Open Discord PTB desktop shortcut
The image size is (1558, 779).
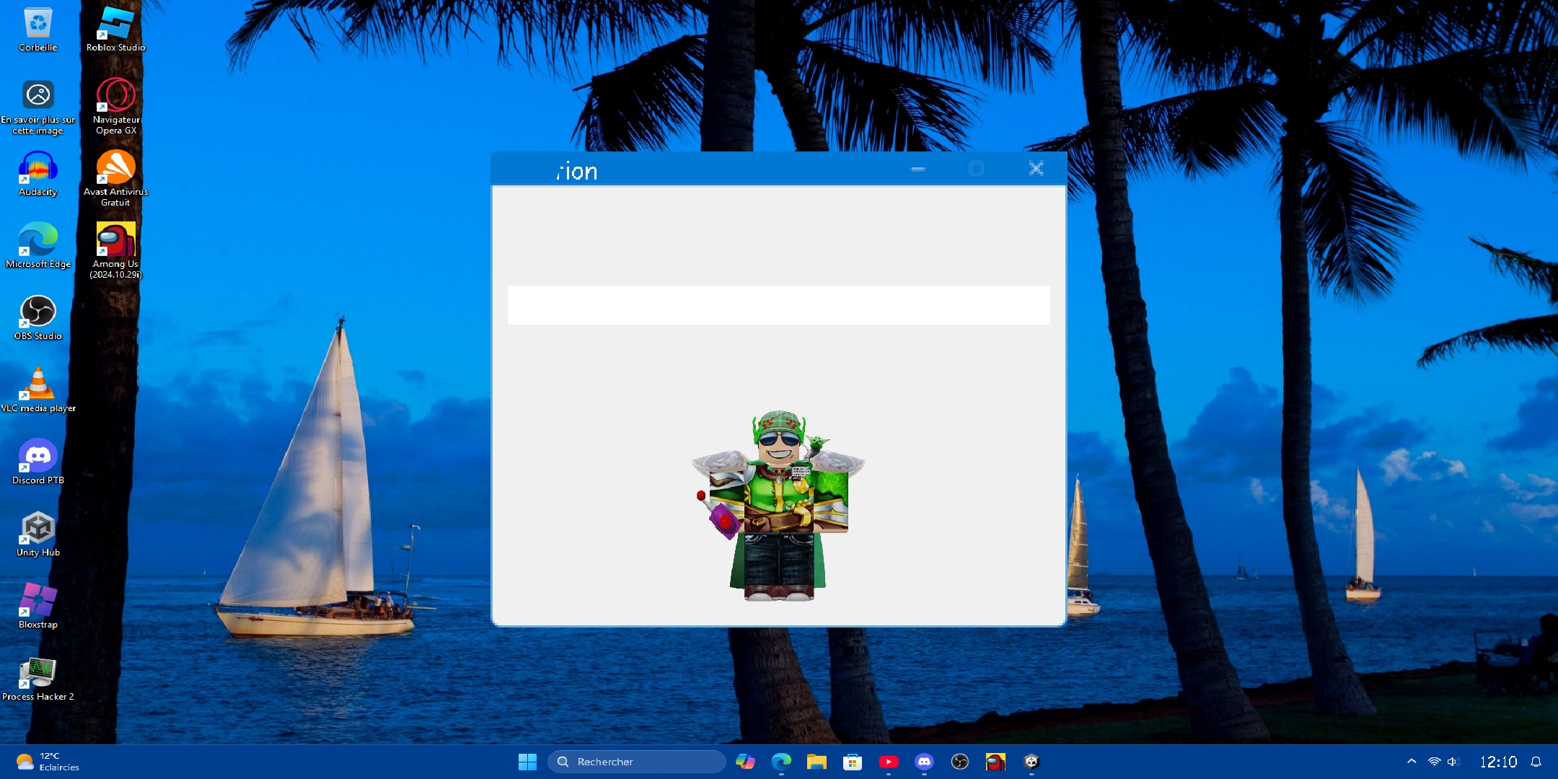[x=38, y=462]
